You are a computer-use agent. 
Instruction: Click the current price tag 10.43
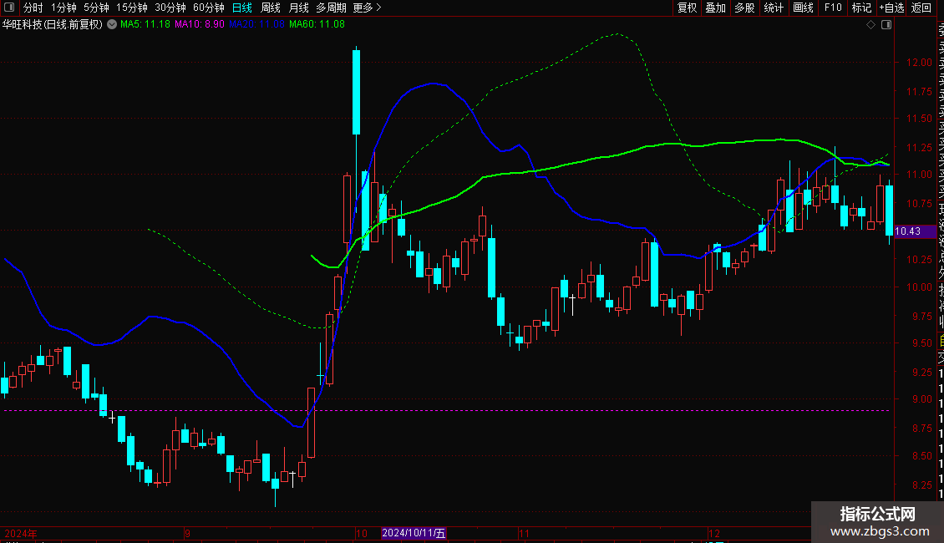point(914,231)
